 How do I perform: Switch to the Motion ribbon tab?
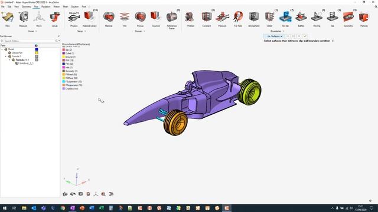coord(57,6)
